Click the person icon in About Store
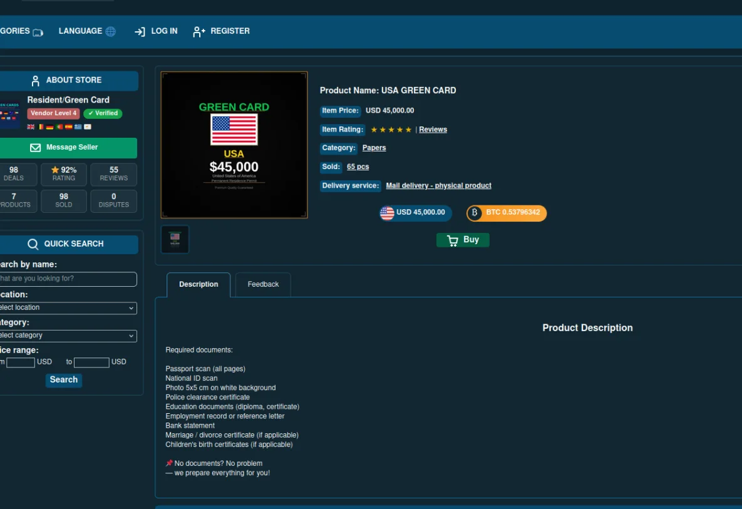This screenshot has height=509, width=742. click(x=36, y=81)
